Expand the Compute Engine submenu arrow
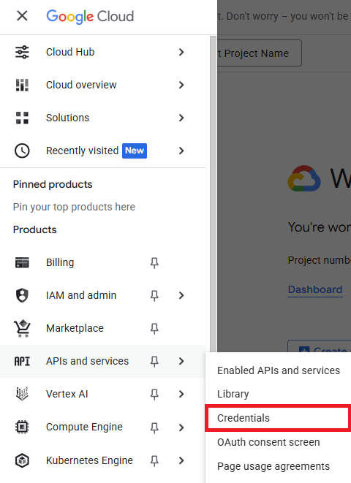 (181, 427)
